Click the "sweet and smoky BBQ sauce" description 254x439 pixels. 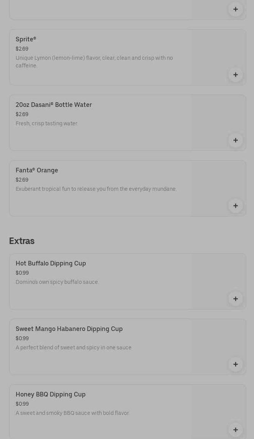pyautogui.click(x=73, y=413)
